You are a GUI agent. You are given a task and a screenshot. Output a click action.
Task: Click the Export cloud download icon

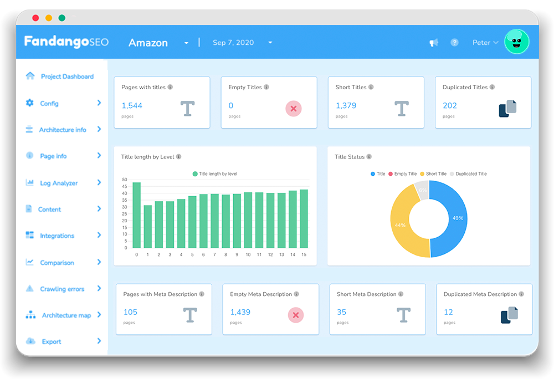[30, 341]
